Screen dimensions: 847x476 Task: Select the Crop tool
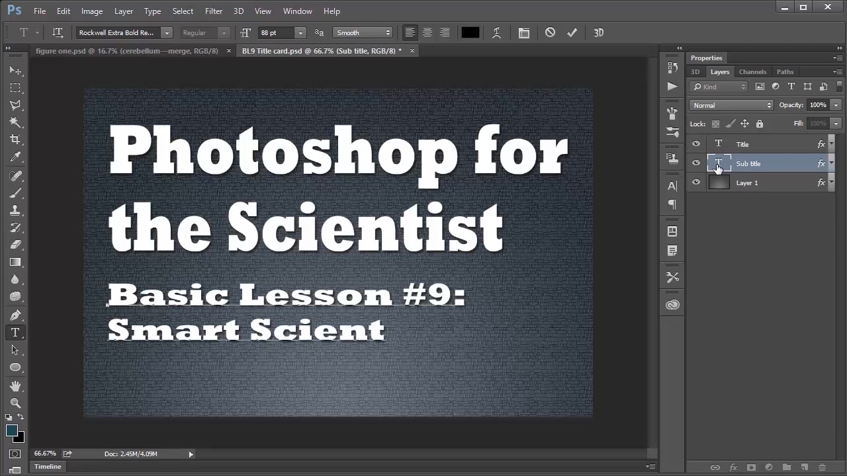click(15, 139)
